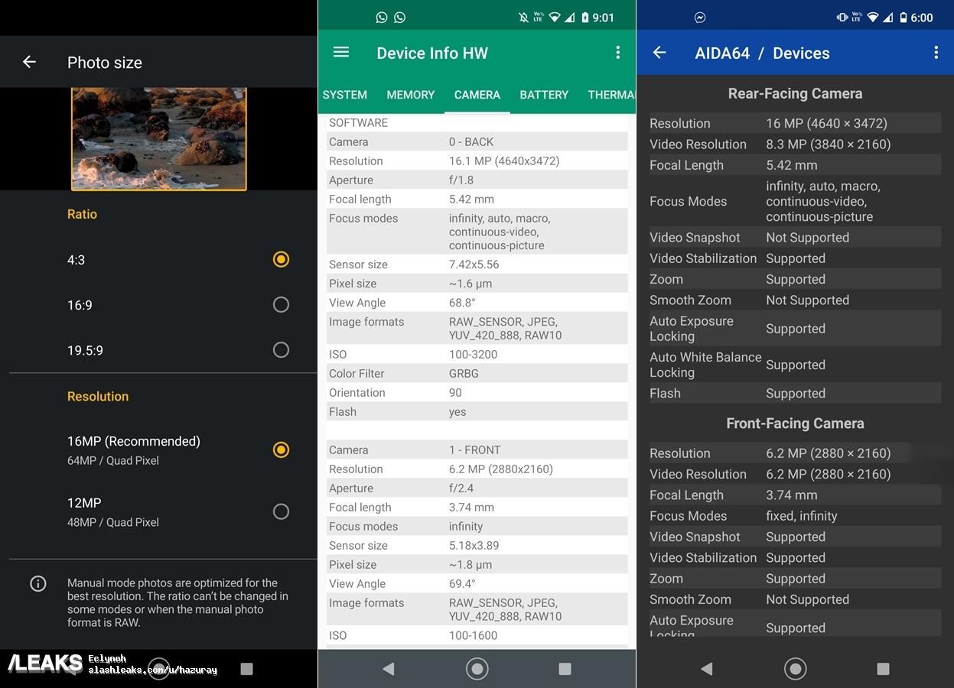Tap the fixed, infinity focus modes value

point(802,516)
